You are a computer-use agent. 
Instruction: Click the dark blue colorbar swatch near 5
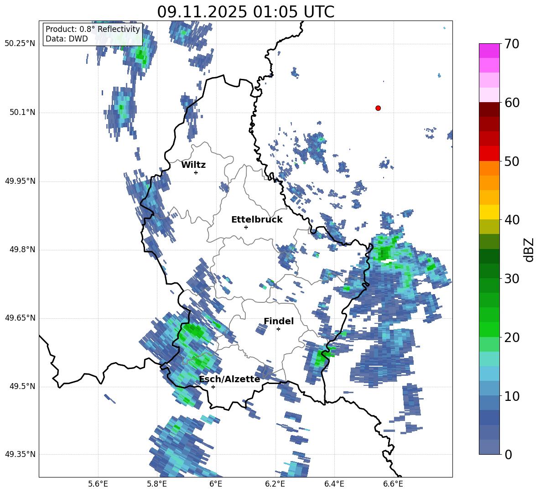click(489, 418)
